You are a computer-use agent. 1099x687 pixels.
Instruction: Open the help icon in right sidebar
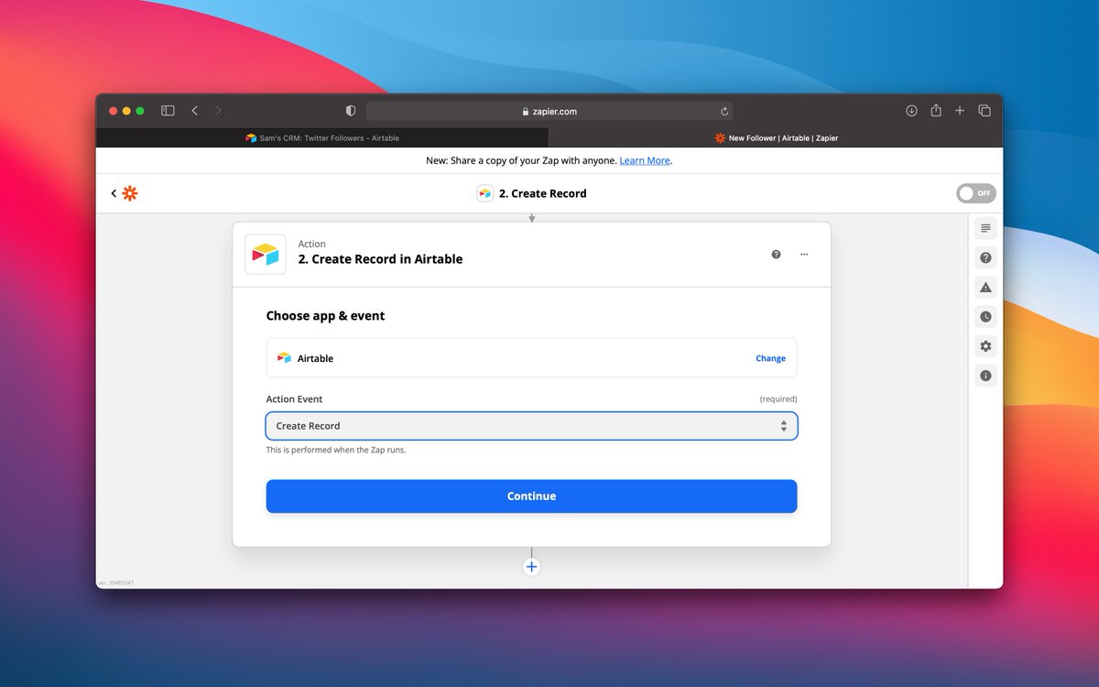[985, 258]
